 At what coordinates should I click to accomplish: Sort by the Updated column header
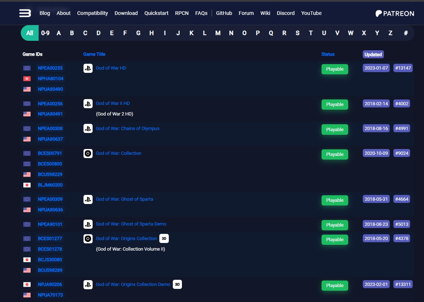tap(373, 54)
